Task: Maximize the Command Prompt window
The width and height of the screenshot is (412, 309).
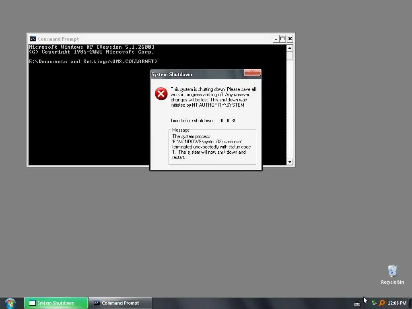Action: tap(282, 39)
